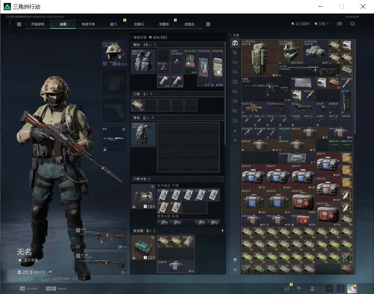The image size is (374, 294).
Task: Click the second empty squad invite slot
Action: (x=340, y=289)
